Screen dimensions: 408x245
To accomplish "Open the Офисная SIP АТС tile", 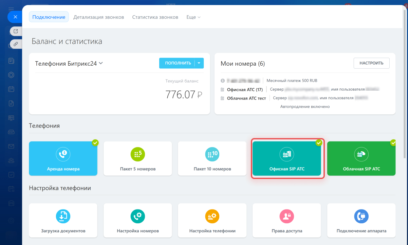I will pos(287,158).
